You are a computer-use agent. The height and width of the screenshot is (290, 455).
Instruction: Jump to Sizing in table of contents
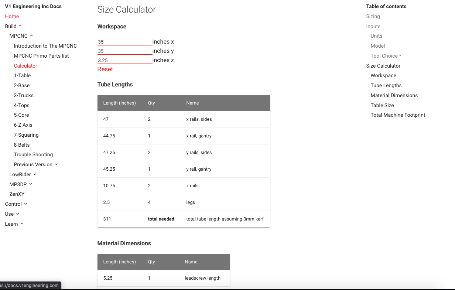point(373,16)
